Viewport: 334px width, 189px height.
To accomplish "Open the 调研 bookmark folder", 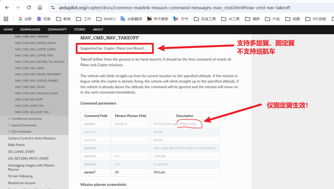I will click(x=252, y=19).
